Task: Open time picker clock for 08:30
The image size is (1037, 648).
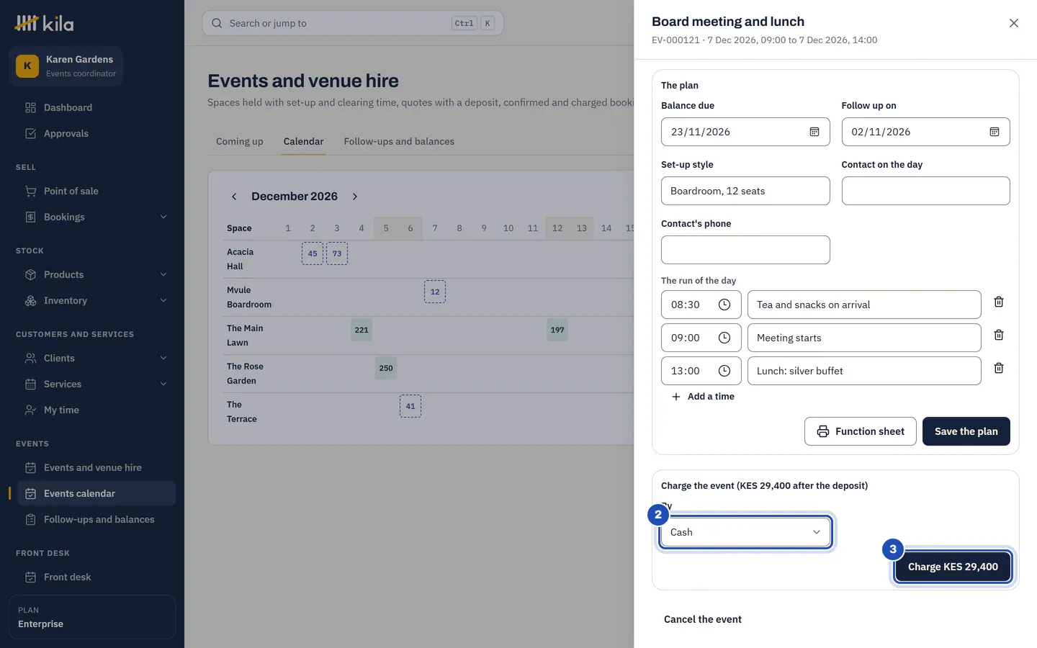Action: point(724,305)
